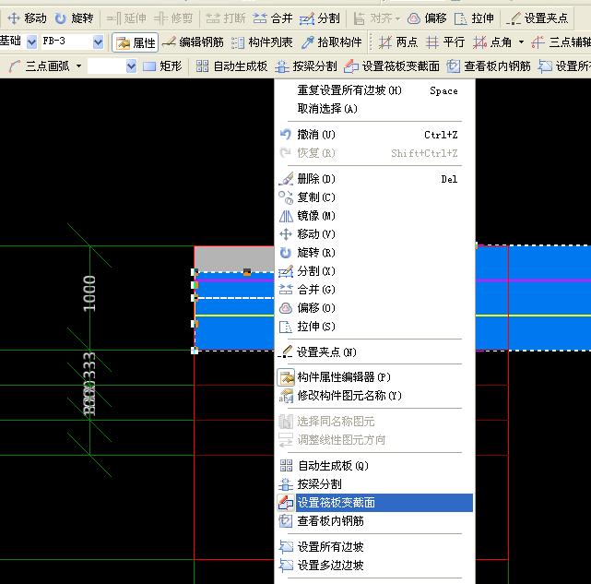The height and width of the screenshot is (584, 591).
Task: Open the dropdown arrow next to 点角
Action: (521, 42)
